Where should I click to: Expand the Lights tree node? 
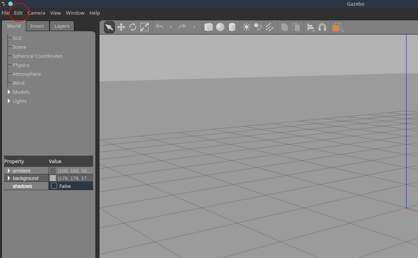tap(9, 101)
